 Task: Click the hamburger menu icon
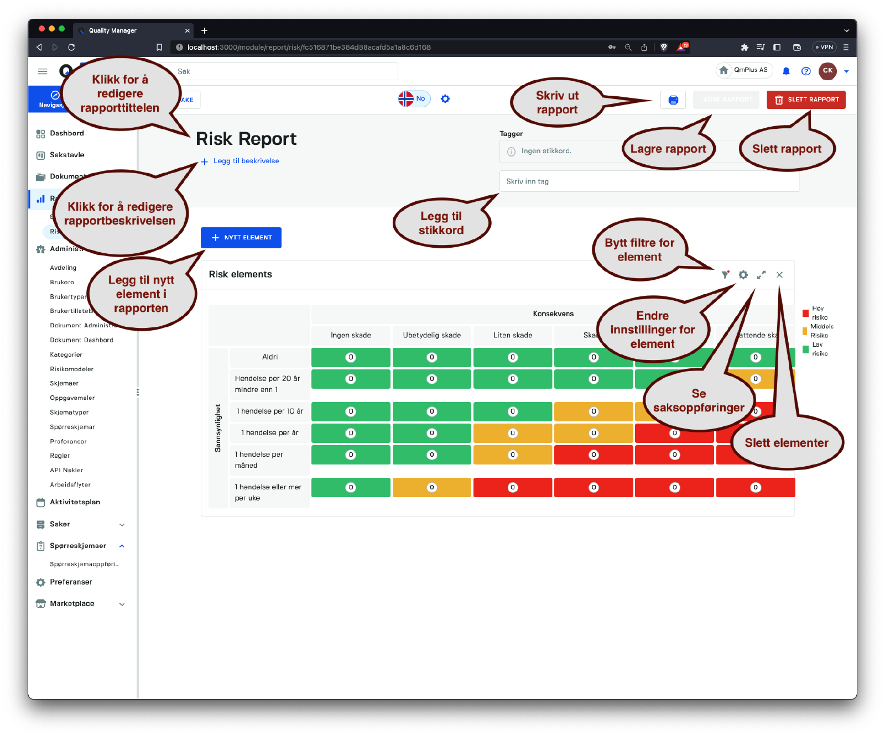click(43, 71)
